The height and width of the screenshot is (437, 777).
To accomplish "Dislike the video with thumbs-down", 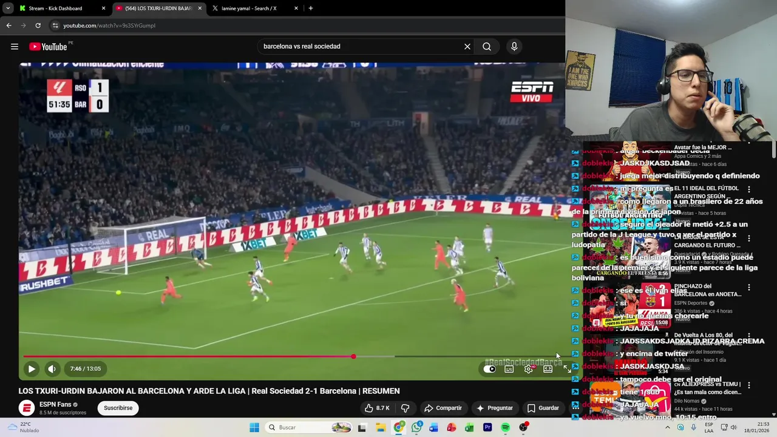I will pyautogui.click(x=405, y=408).
